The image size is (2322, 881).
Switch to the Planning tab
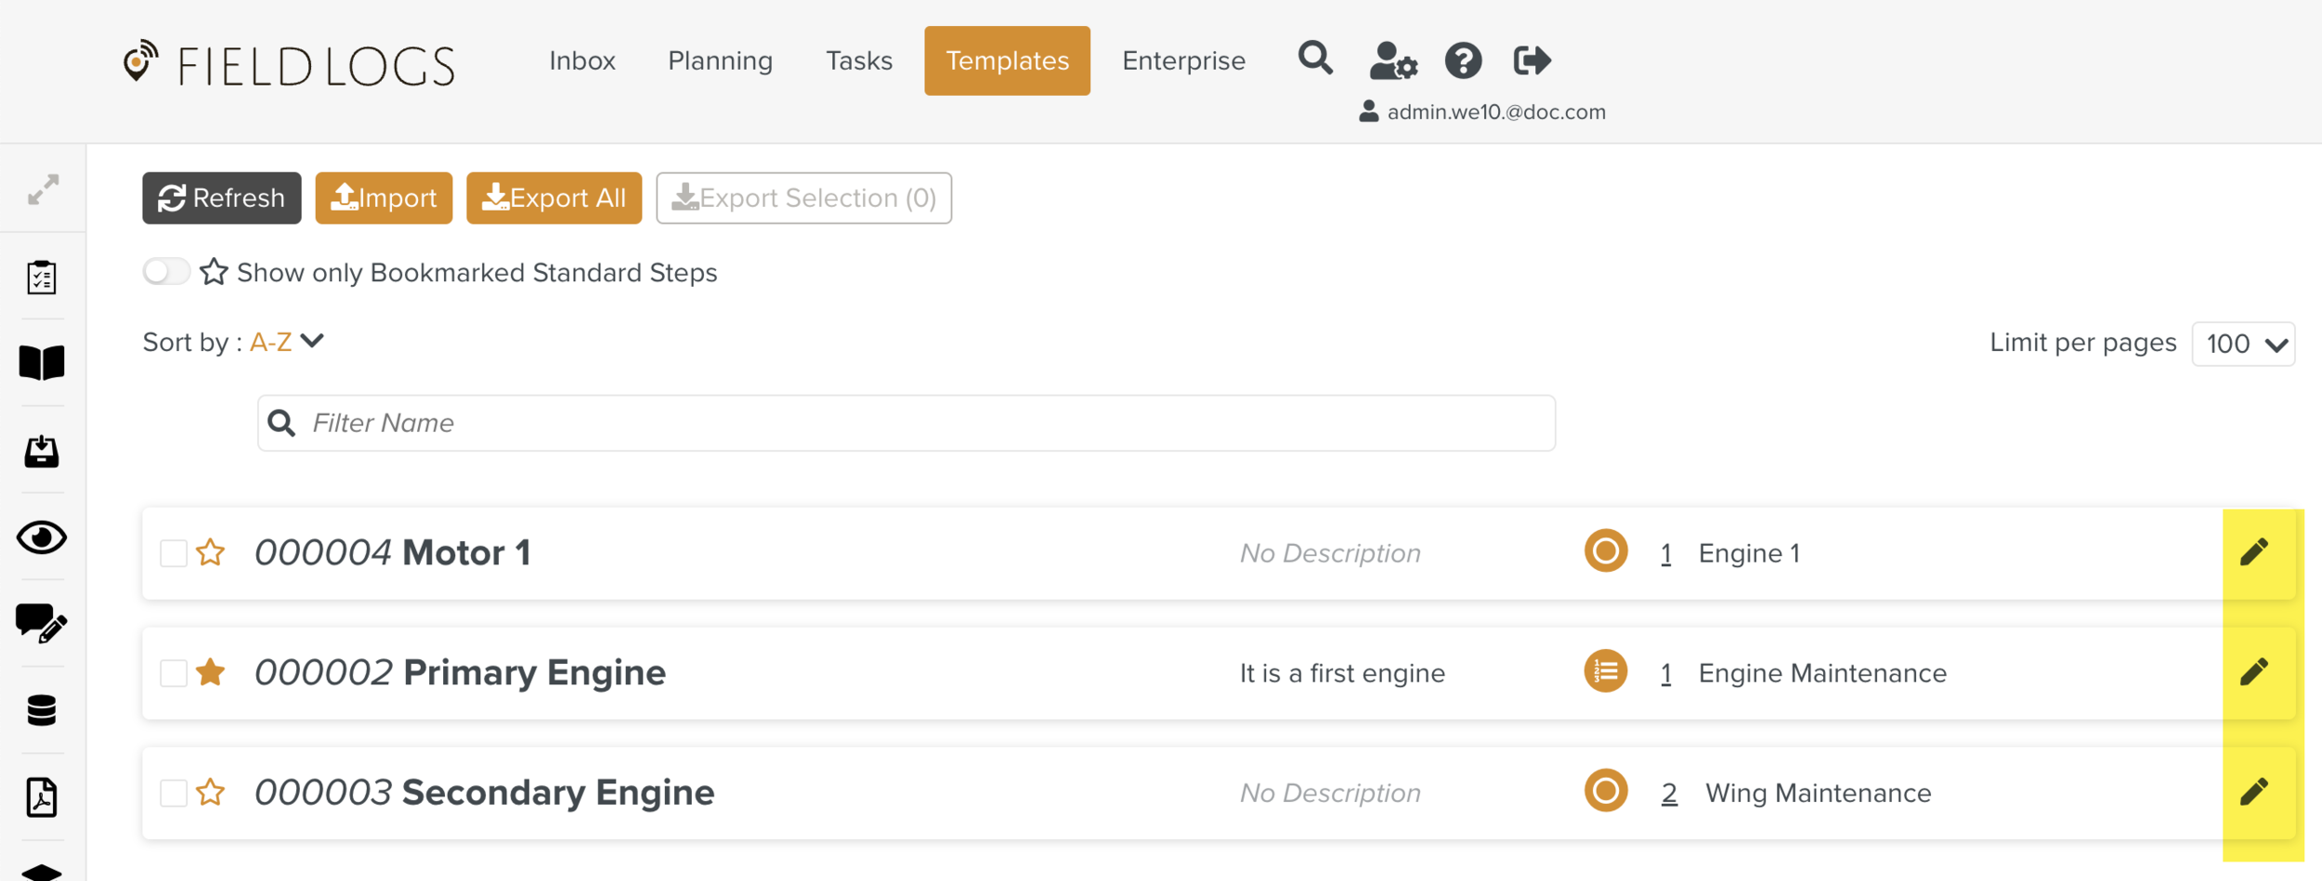(x=720, y=61)
